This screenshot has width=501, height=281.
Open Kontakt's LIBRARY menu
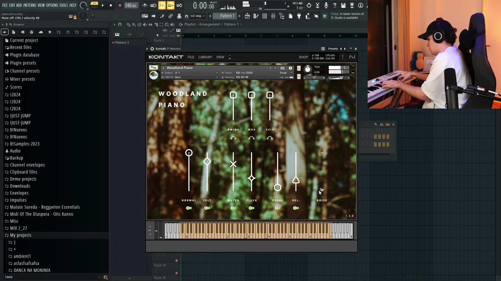205,57
